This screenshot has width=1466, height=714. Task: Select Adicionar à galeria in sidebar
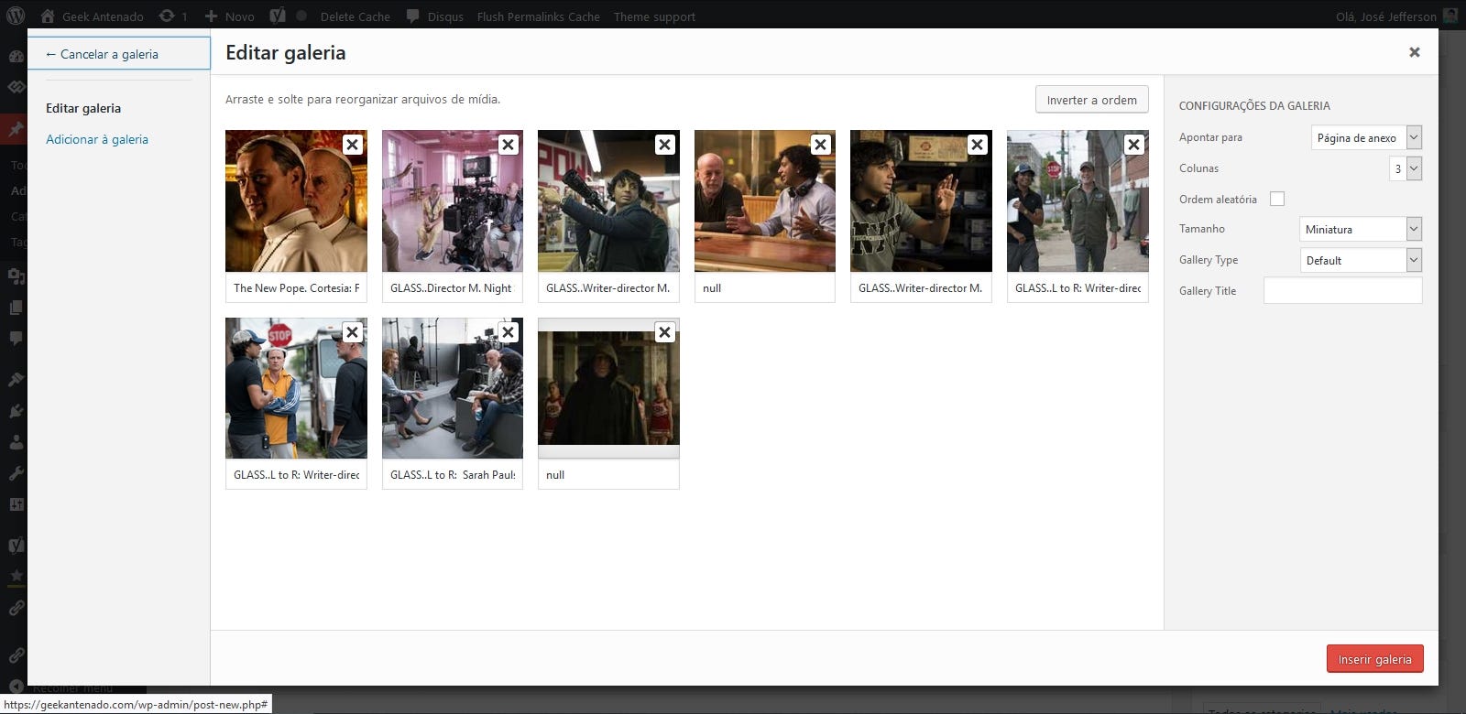coord(97,139)
